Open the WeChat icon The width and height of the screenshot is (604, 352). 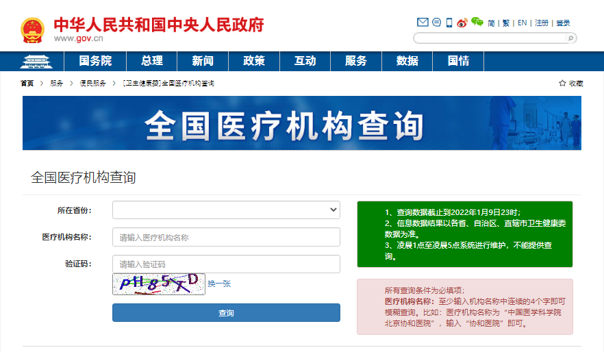pos(477,22)
